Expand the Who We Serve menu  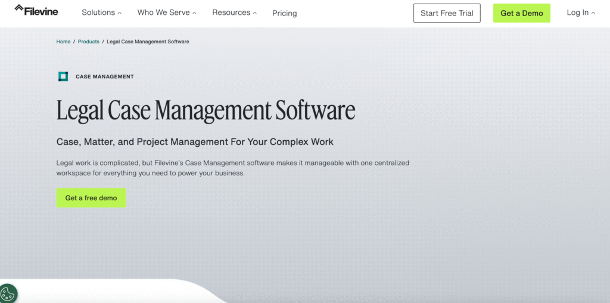(167, 13)
